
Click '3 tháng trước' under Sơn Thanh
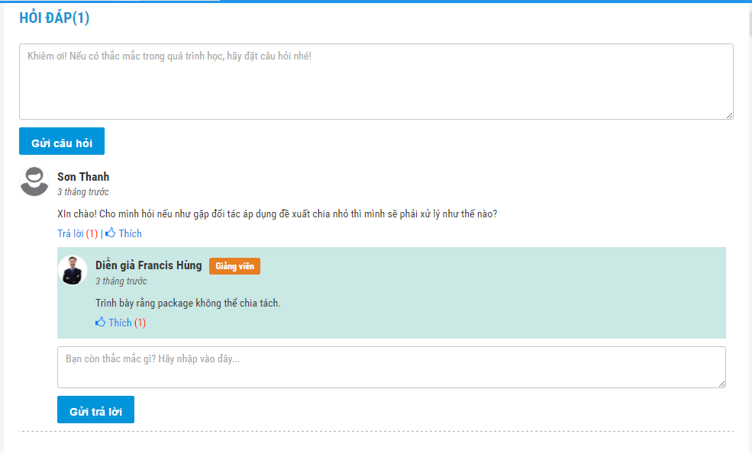[x=83, y=192]
